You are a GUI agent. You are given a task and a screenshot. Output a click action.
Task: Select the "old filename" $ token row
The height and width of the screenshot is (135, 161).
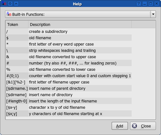69,38
